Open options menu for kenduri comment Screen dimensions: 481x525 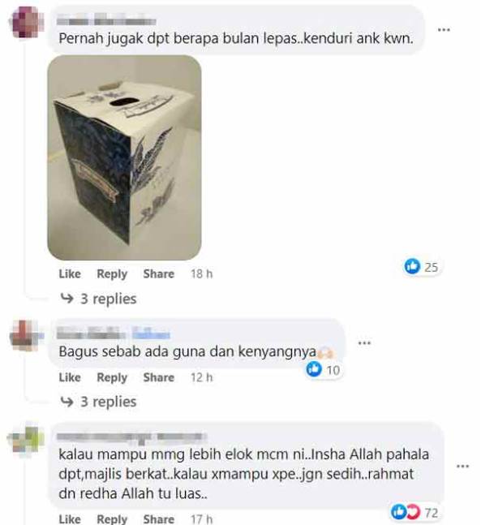(x=444, y=30)
